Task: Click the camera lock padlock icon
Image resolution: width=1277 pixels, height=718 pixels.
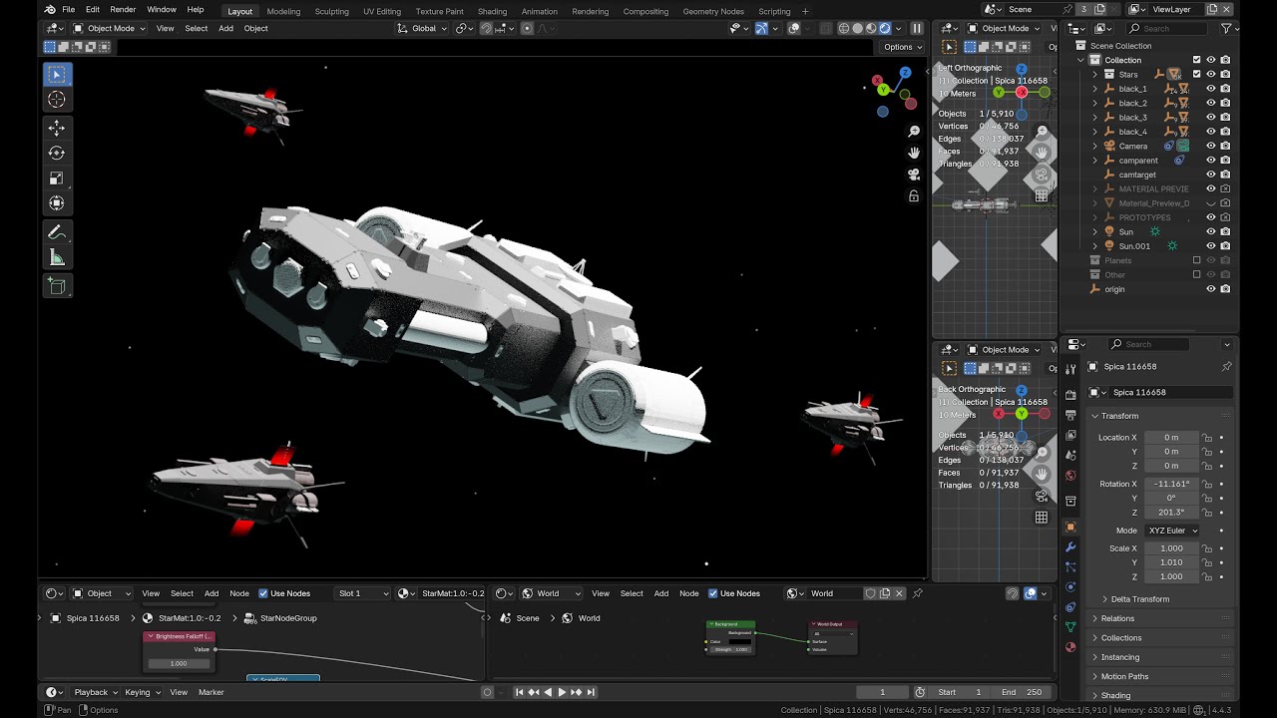Action: [x=913, y=196]
